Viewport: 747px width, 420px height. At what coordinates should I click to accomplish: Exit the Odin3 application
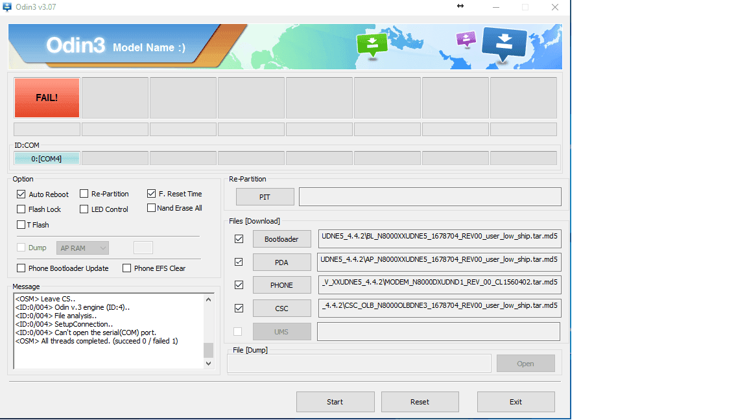click(516, 402)
